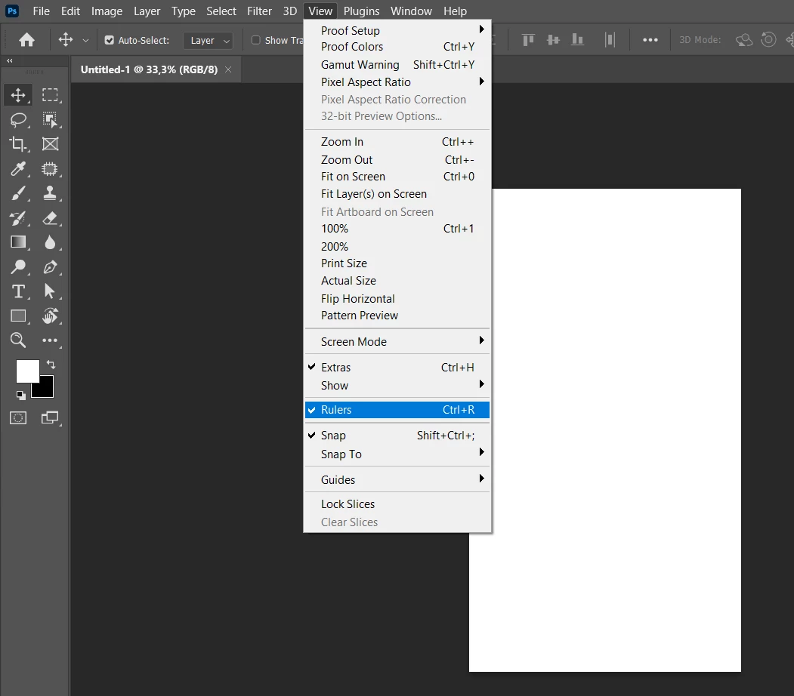Collapse the toolbox panel double arrow
The image size is (794, 696).
click(10, 60)
